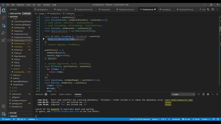Image resolution: width=221 pixels, height=124 pixels.
Task: Open PageHeader.js in the file explorer
Action: point(20,56)
